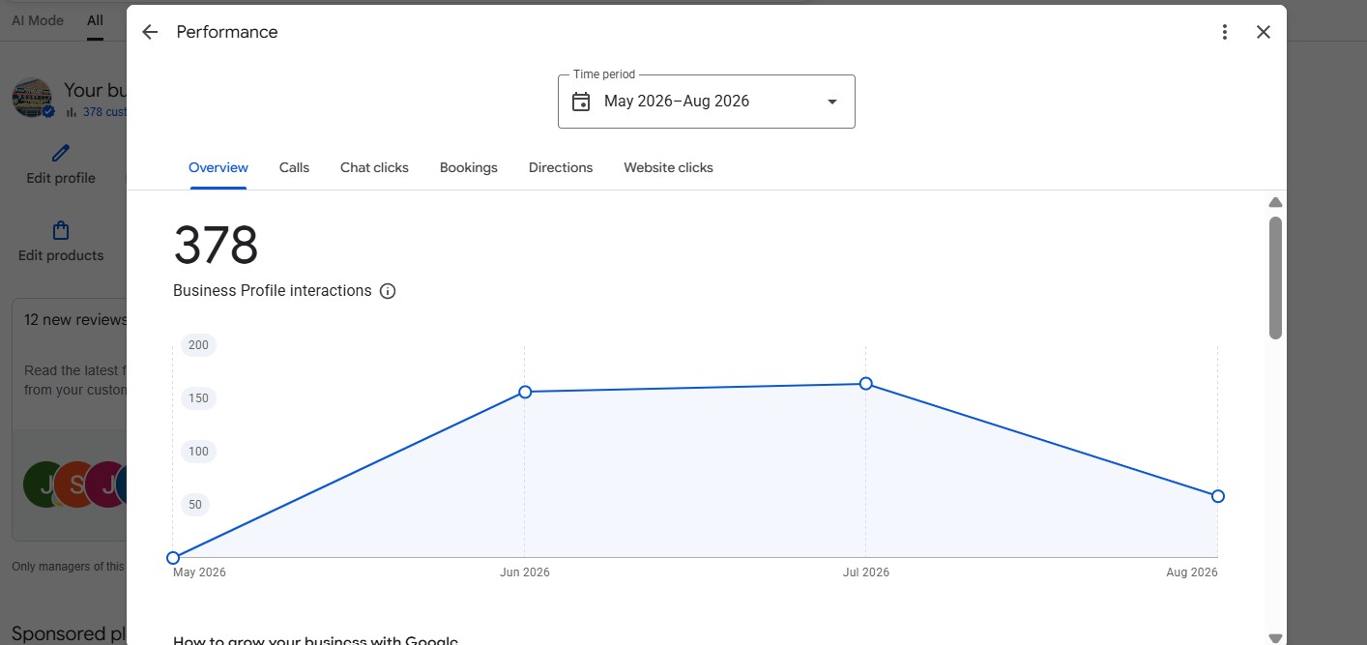Click the scrollbar up arrow
This screenshot has height=645, width=1367.
[1275, 202]
